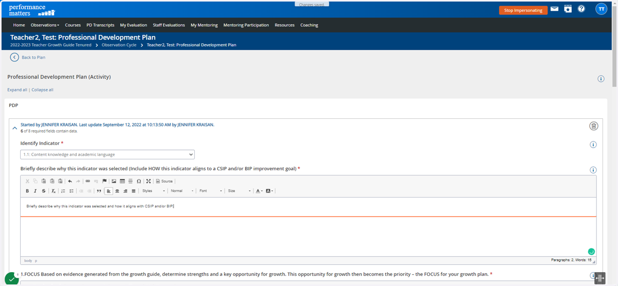618x286 pixels.
Task: Undo the last edit in the editor
Action: [70, 181]
